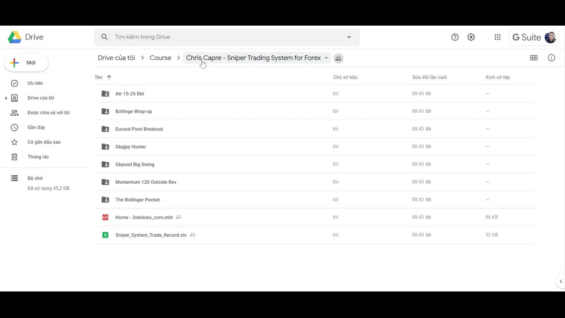
Task: Click the plus icon in 'Mới' button
Action: (x=14, y=63)
